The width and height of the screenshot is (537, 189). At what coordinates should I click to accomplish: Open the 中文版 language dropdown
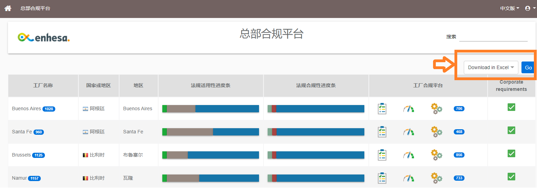coord(510,8)
